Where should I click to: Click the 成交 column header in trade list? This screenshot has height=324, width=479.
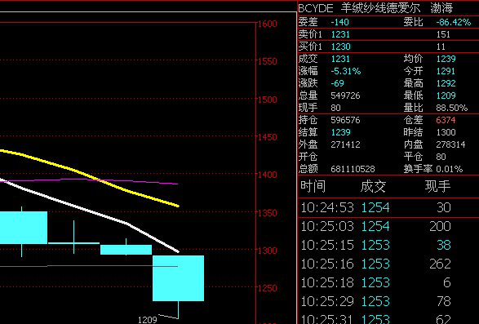373,186
